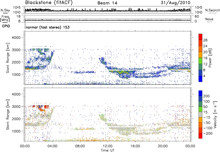This screenshot has height=152, width=220.
Task: Click the 'Blackstone (fitACF)' title text
Action: [x=49, y=2]
